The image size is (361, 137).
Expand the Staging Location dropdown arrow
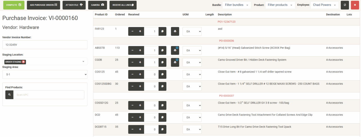point(83,62)
